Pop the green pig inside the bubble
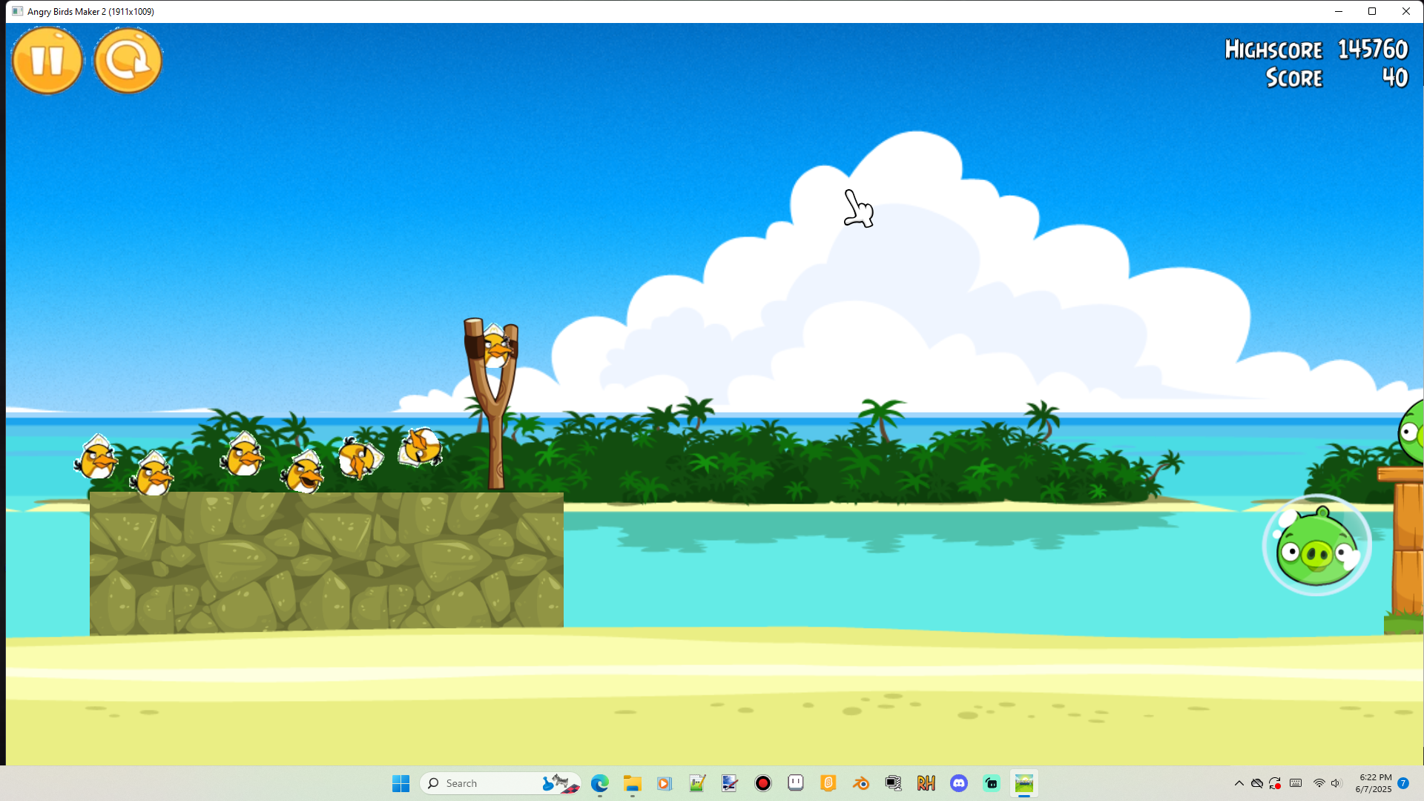 point(1316,546)
